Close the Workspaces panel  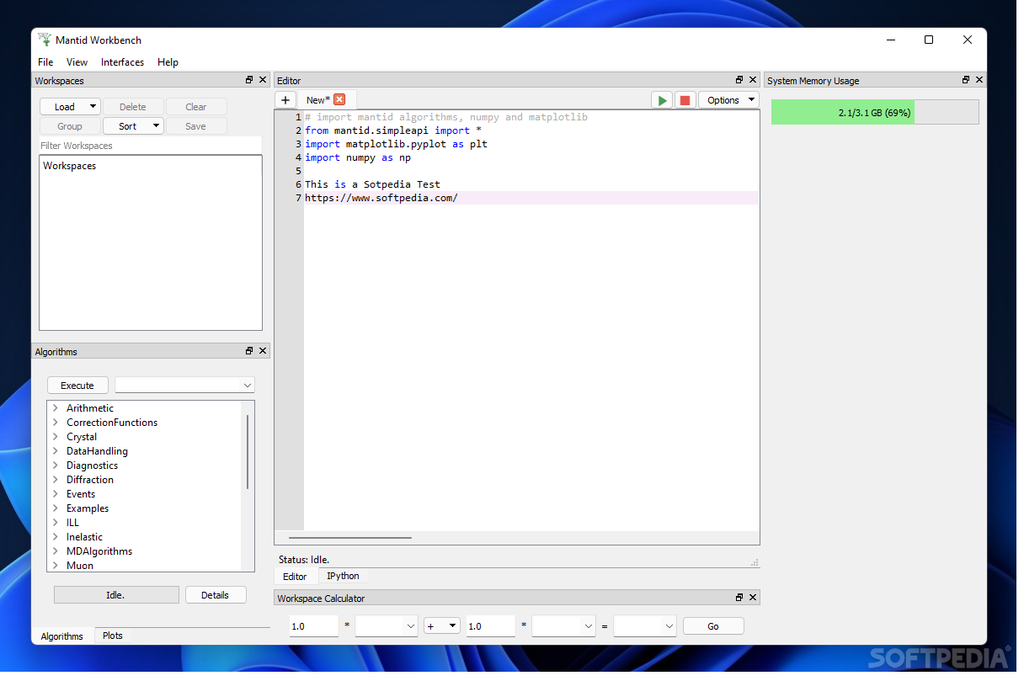point(263,80)
